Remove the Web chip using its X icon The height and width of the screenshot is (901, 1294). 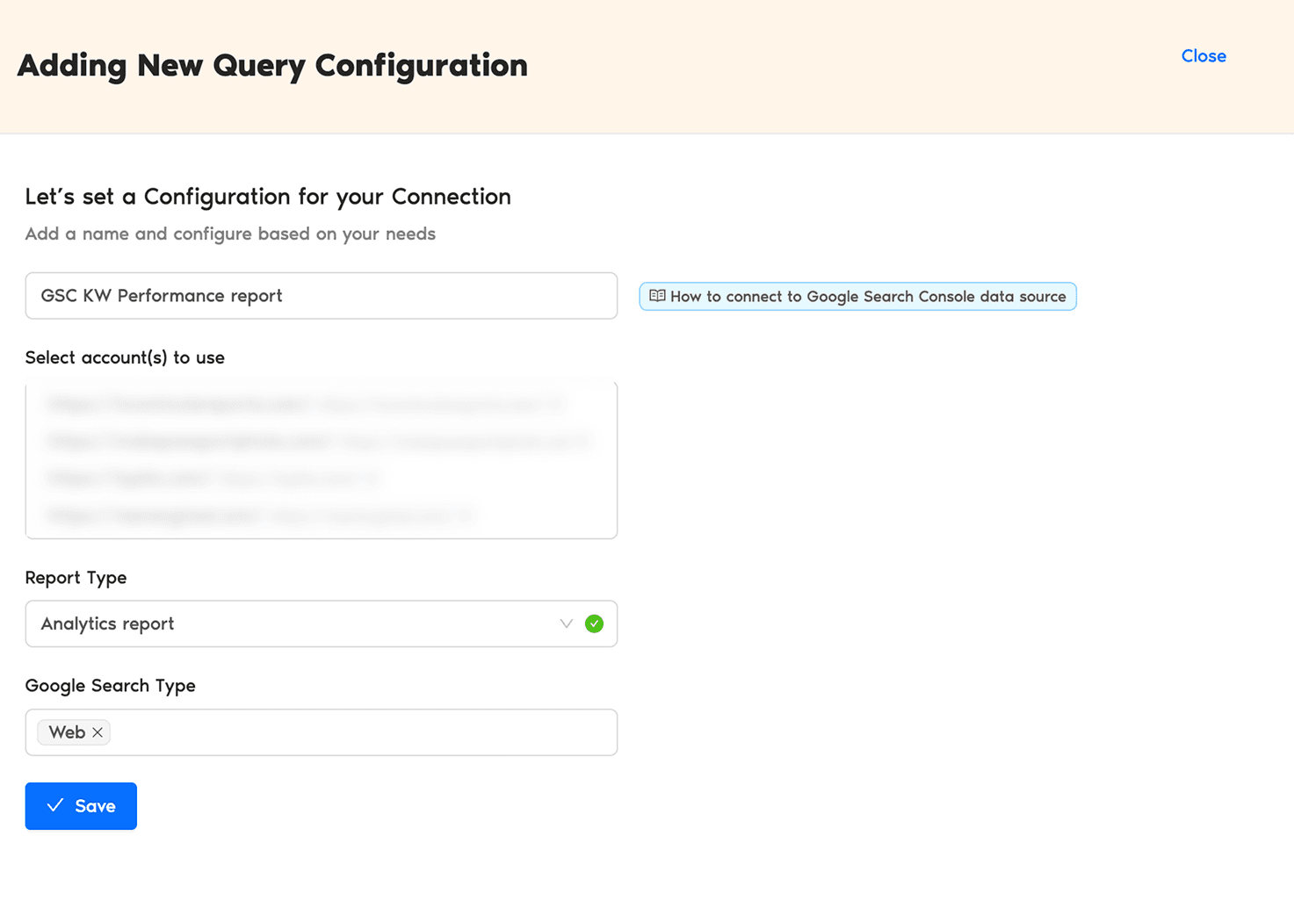[x=98, y=732]
